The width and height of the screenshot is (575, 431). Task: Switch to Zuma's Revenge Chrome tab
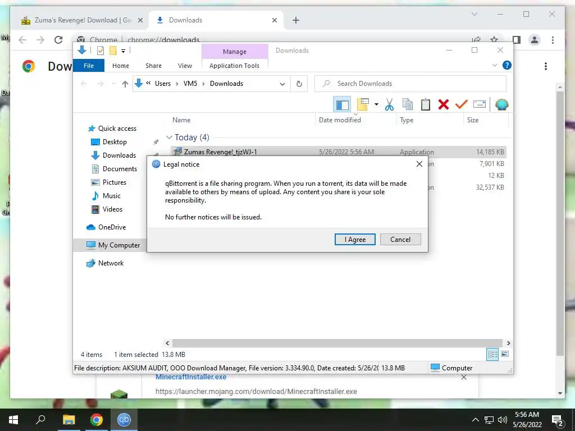[x=82, y=20]
